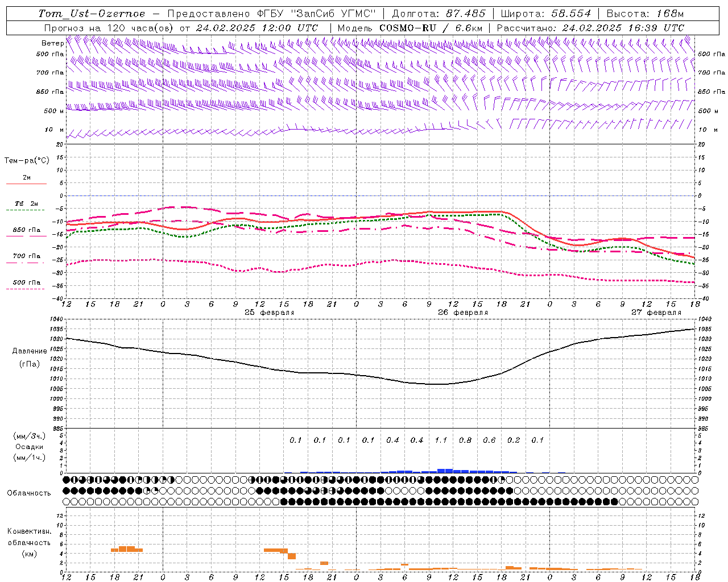
Task: Click the 'Осадки' precipitation label
Action: (30, 447)
